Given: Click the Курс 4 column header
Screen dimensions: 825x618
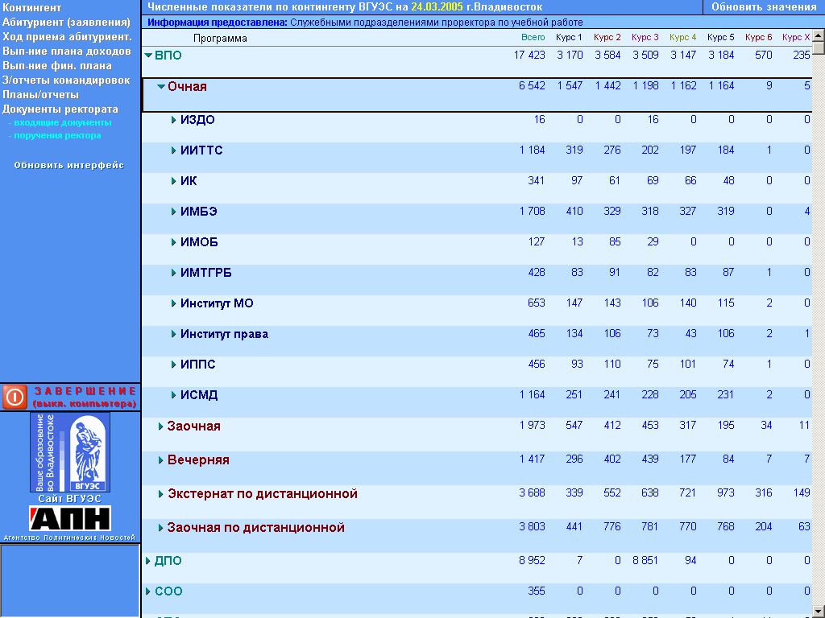Looking at the screenshot, I should (x=683, y=37).
